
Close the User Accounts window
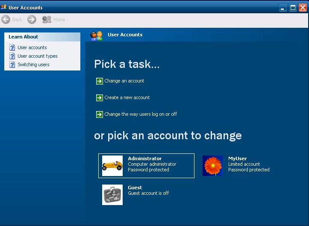pyautogui.click(x=303, y=8)
